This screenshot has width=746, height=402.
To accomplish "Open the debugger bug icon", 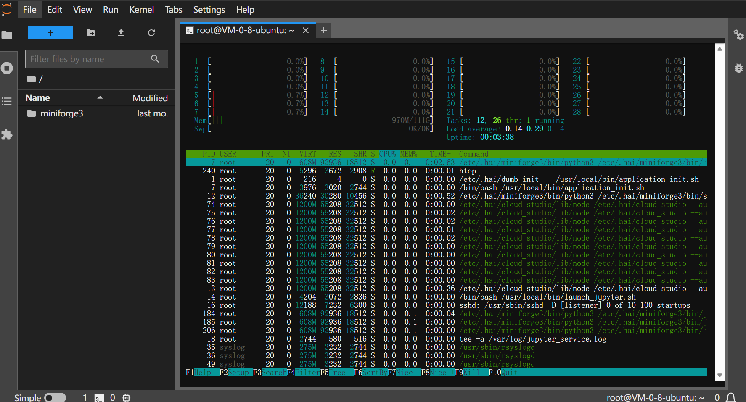I will (x=738, y=68).
